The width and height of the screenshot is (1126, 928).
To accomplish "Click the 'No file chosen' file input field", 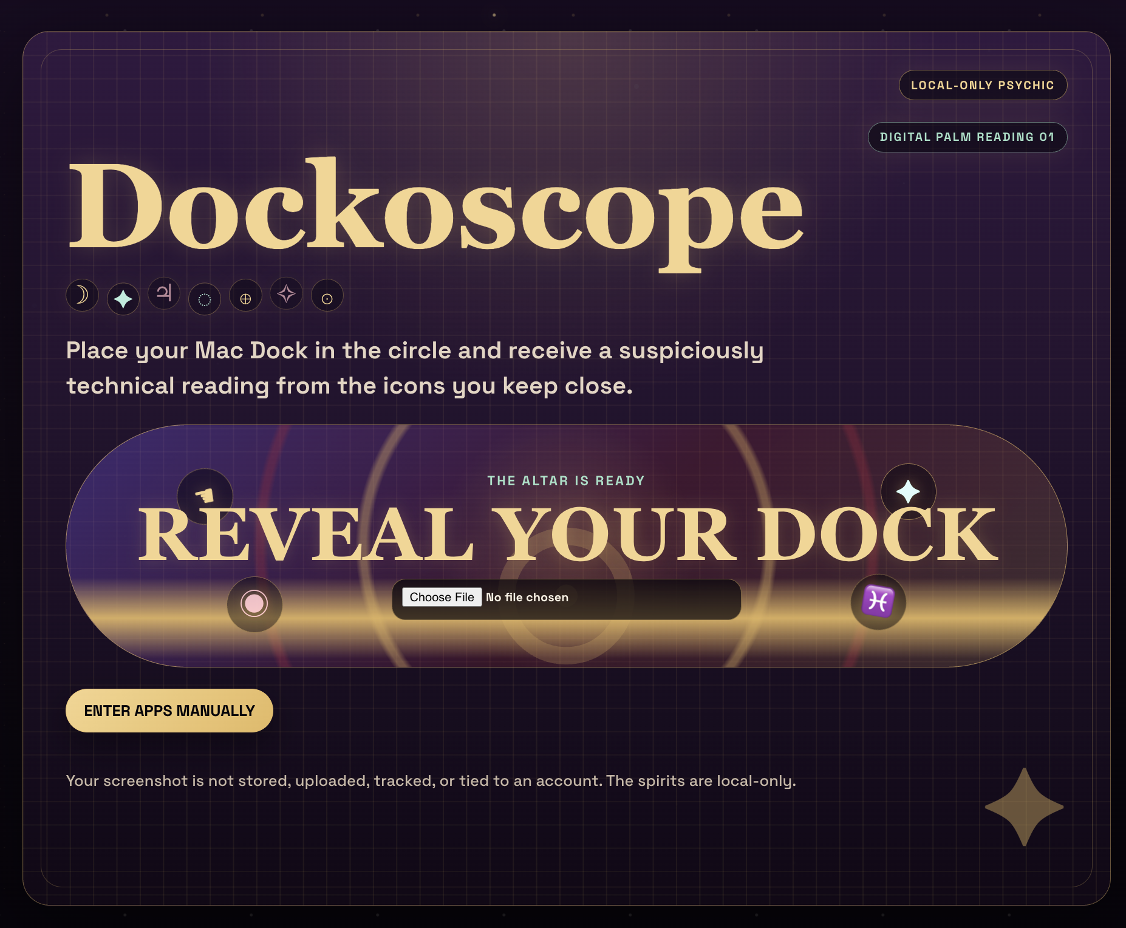I will pos(567,599).
